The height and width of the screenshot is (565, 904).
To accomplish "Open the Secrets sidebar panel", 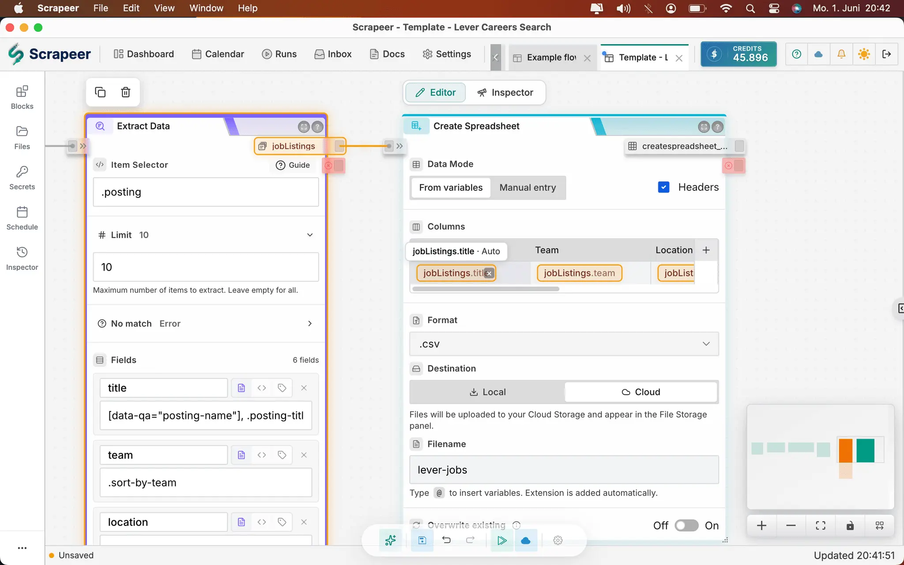I will [x=22, y=178].
